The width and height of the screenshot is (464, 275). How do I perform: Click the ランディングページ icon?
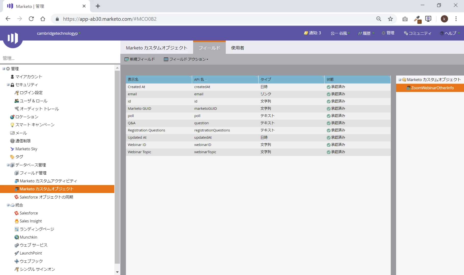17,229
